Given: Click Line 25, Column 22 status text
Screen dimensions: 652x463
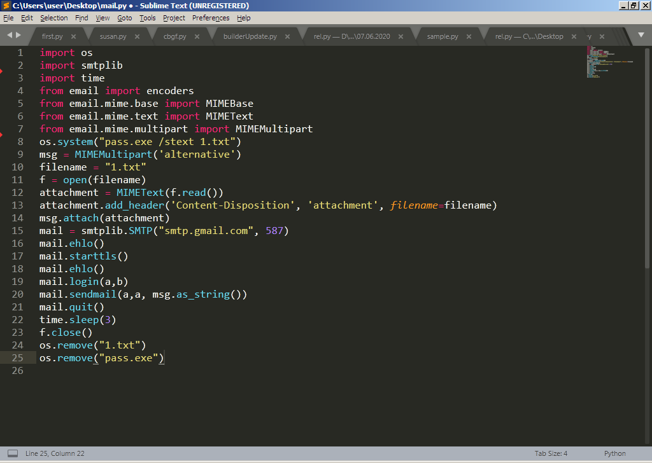Looking at the screenshot, I should pos(55,453).
